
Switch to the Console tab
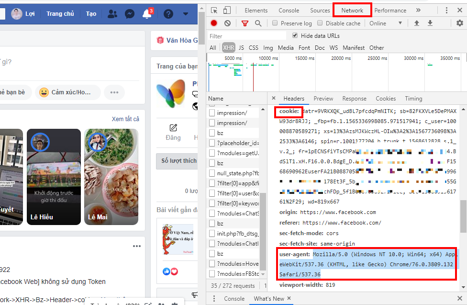(x=289, y=10)
